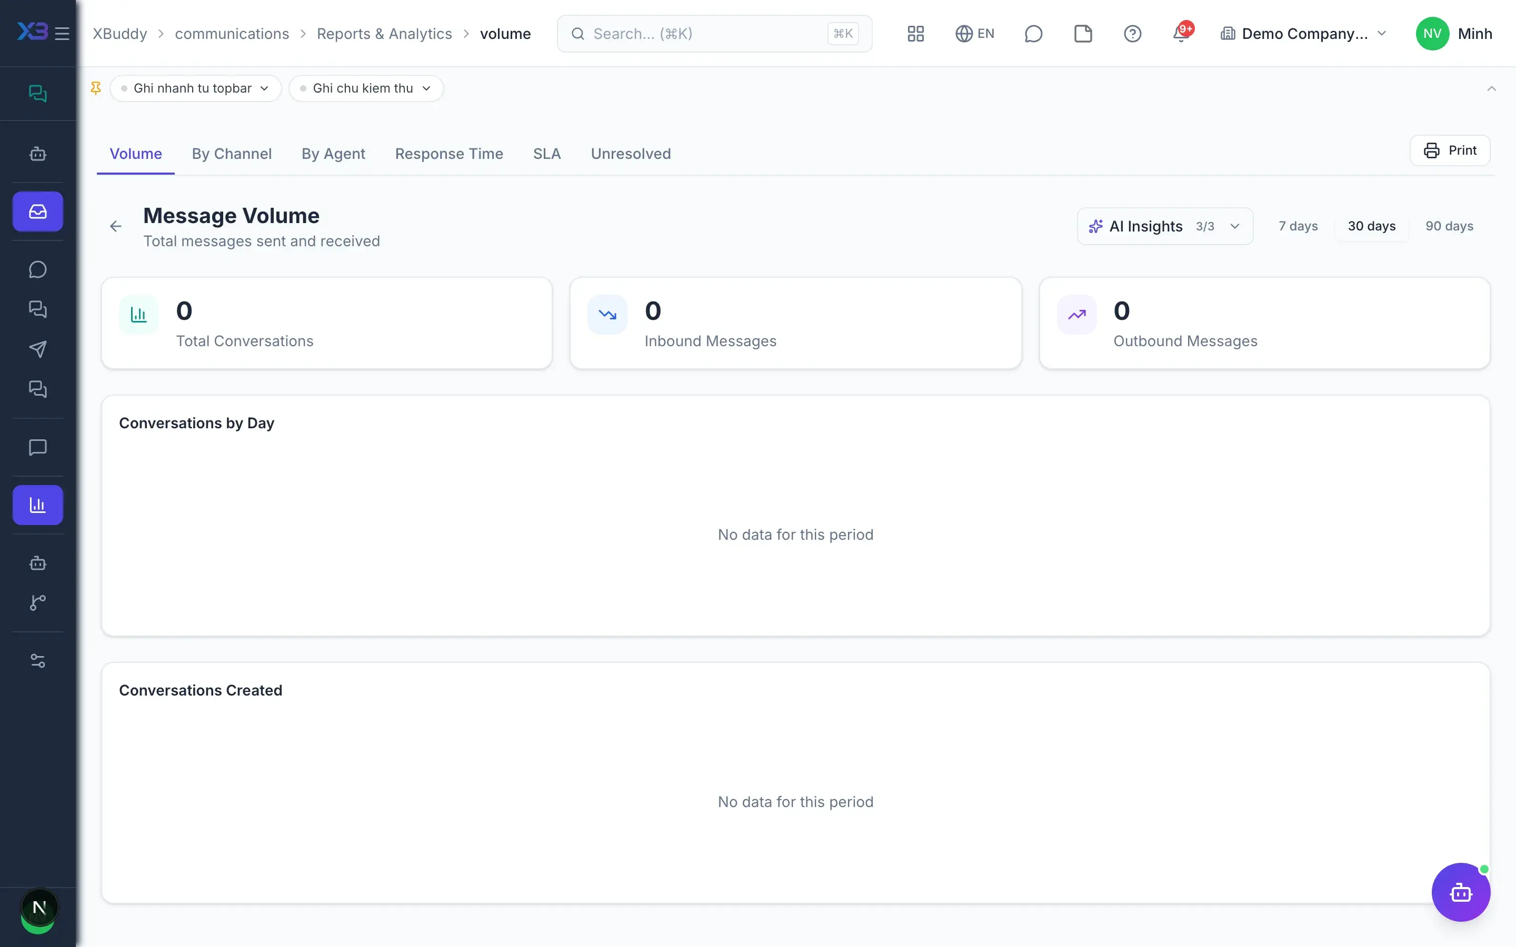Image resolution: width=1516 pixels, height=947 pixels.
Task: Click the XBuddy X3 logo
Action: coord(32,32)
